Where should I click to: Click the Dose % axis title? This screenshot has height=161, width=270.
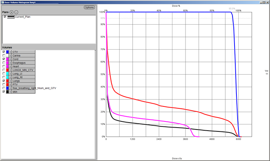click(177, 6)
